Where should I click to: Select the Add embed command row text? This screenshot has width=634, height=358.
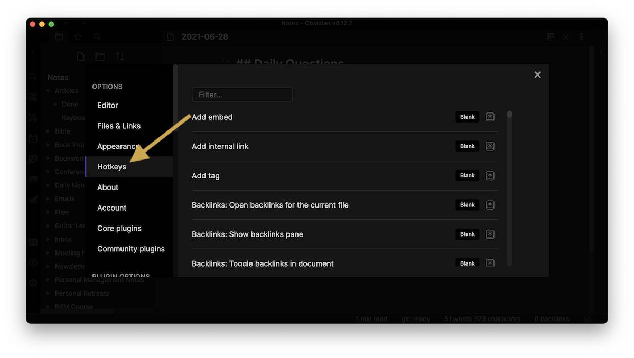(212, 117)
